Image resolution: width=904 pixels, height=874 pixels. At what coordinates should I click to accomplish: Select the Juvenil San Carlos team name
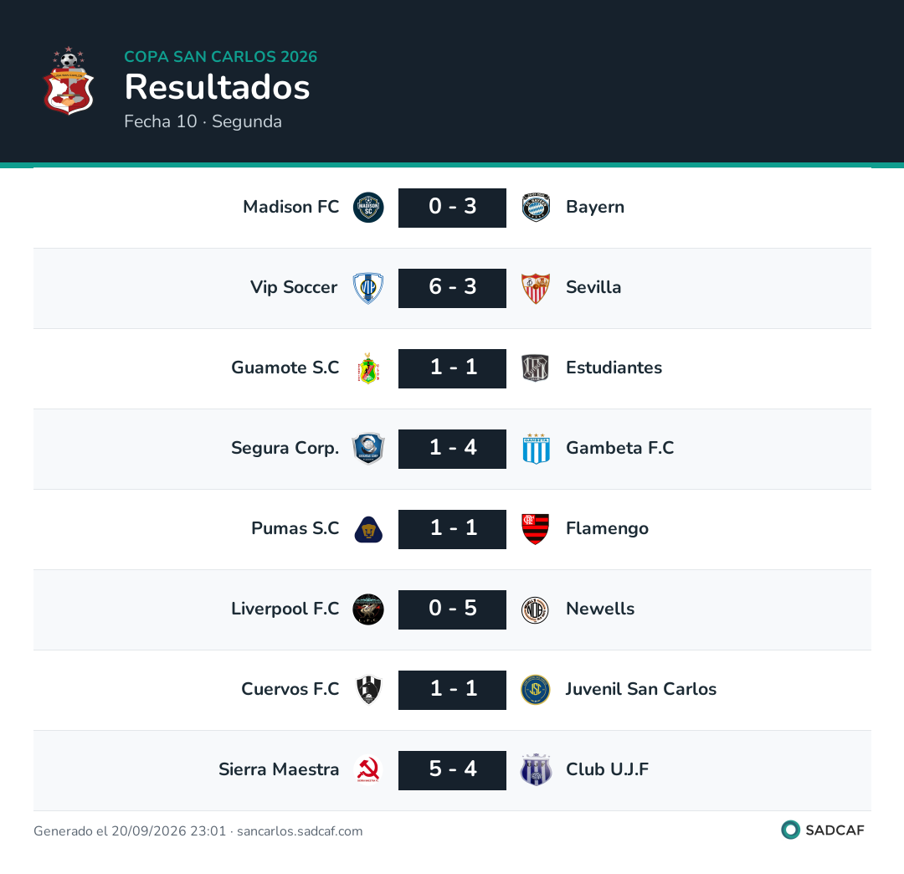(x=641, y=690)
